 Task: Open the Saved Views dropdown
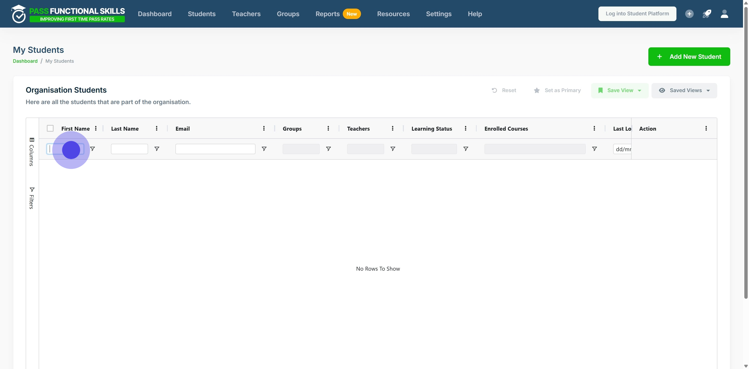click(684, 91)
